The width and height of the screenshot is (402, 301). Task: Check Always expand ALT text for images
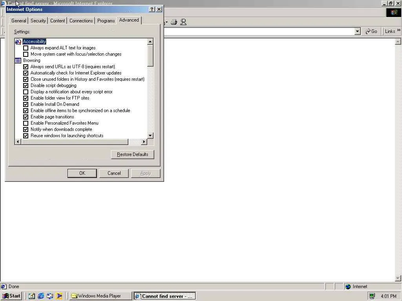click(26, 48)
